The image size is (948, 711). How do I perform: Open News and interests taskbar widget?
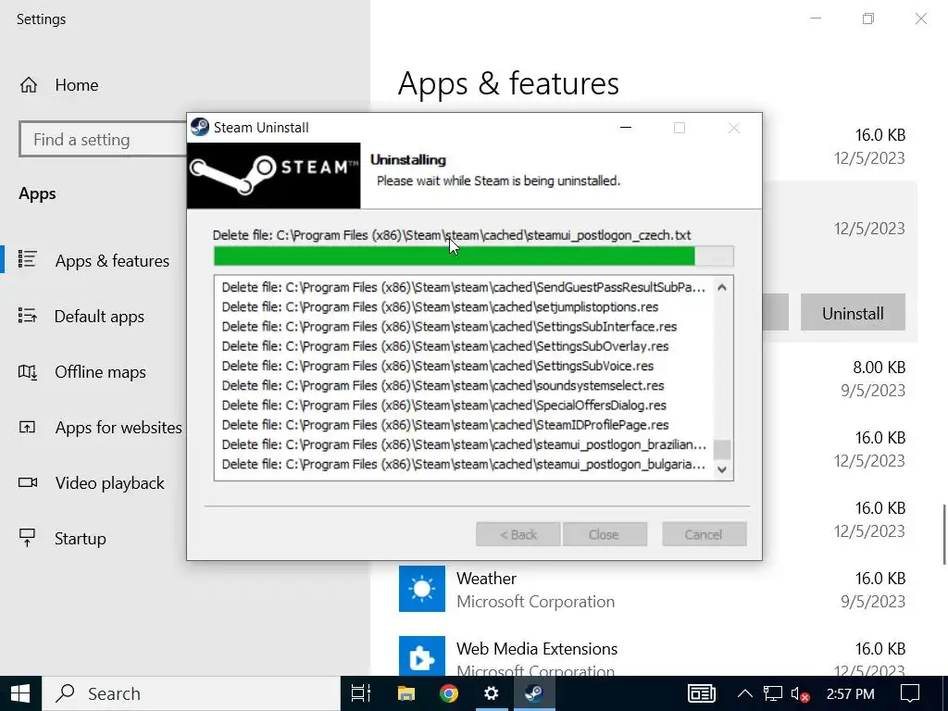[702, 693]
